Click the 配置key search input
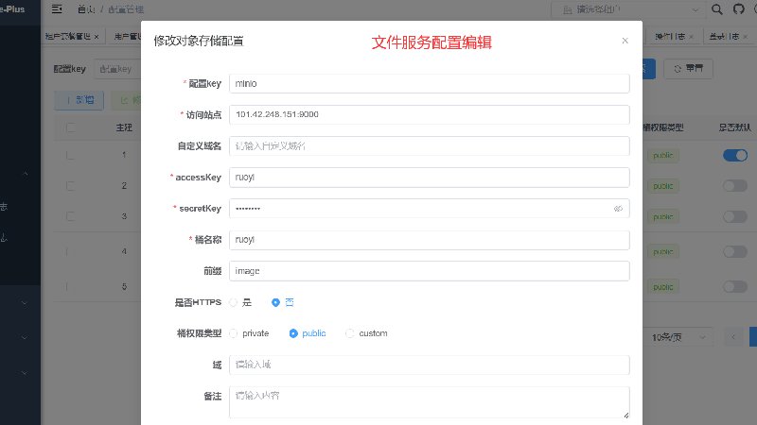This screenshot has height=425, width=757. [119, 69]
